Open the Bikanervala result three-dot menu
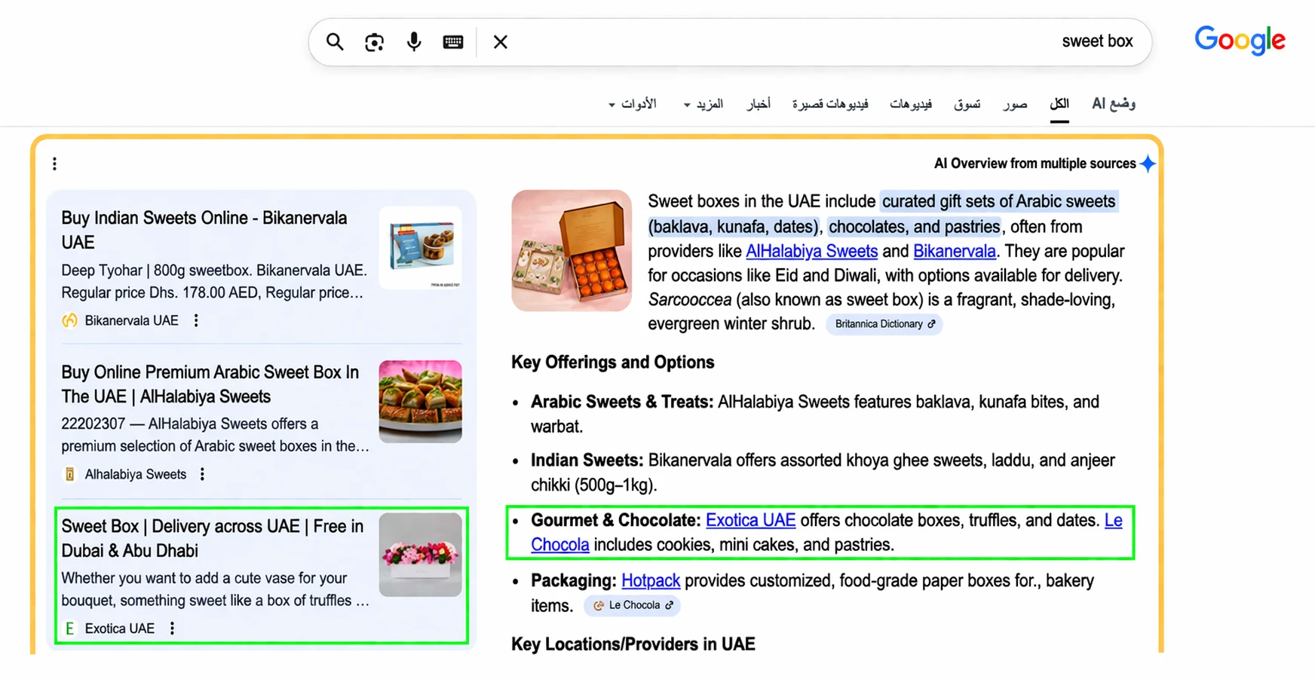 195,320
